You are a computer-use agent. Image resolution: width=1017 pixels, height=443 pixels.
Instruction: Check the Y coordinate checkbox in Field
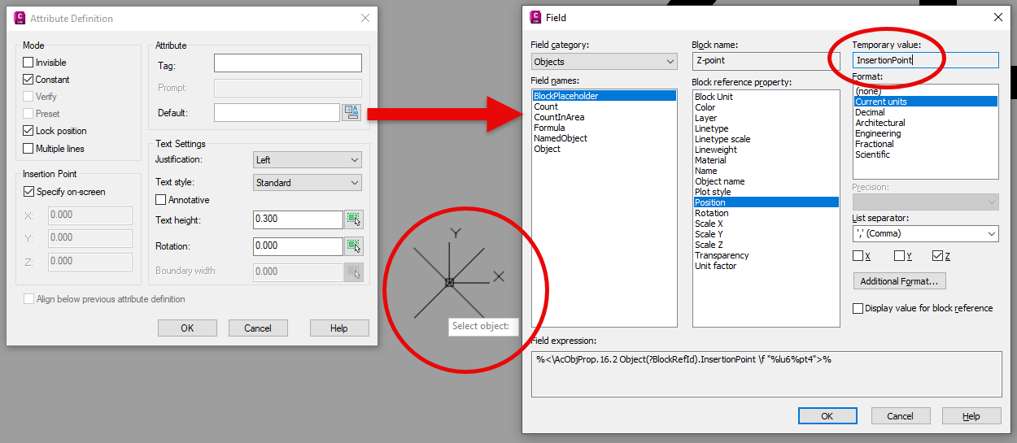click(899, 256)
